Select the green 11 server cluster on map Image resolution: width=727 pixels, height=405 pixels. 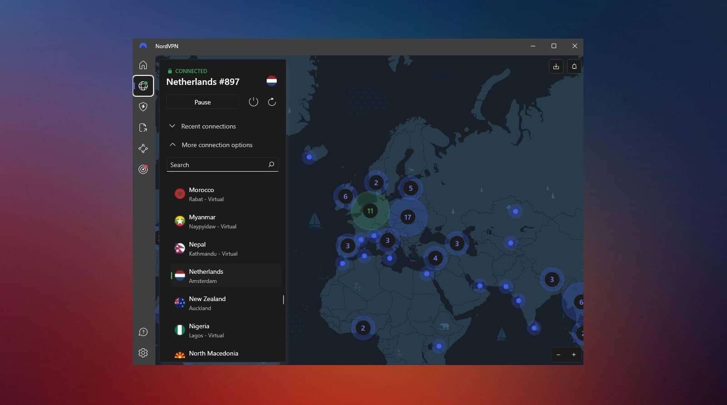click(x=370, y=211)
